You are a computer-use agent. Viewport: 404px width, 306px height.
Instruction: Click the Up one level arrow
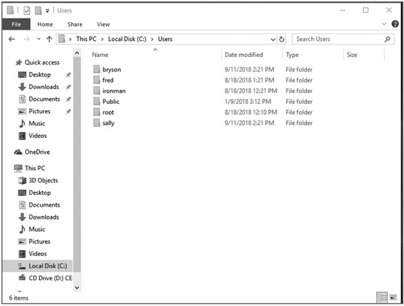[49, 39]
